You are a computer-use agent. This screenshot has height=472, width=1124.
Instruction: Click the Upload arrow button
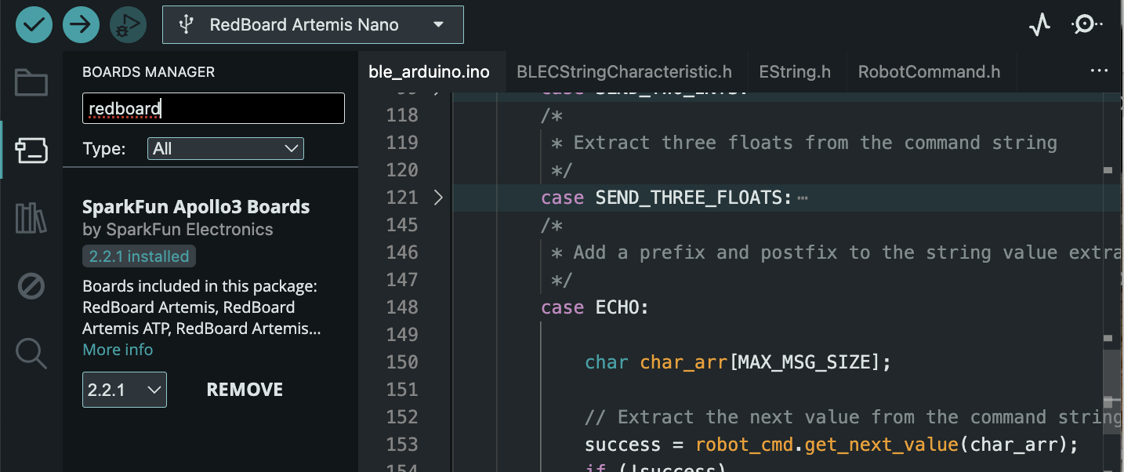[x=81, y=25]
